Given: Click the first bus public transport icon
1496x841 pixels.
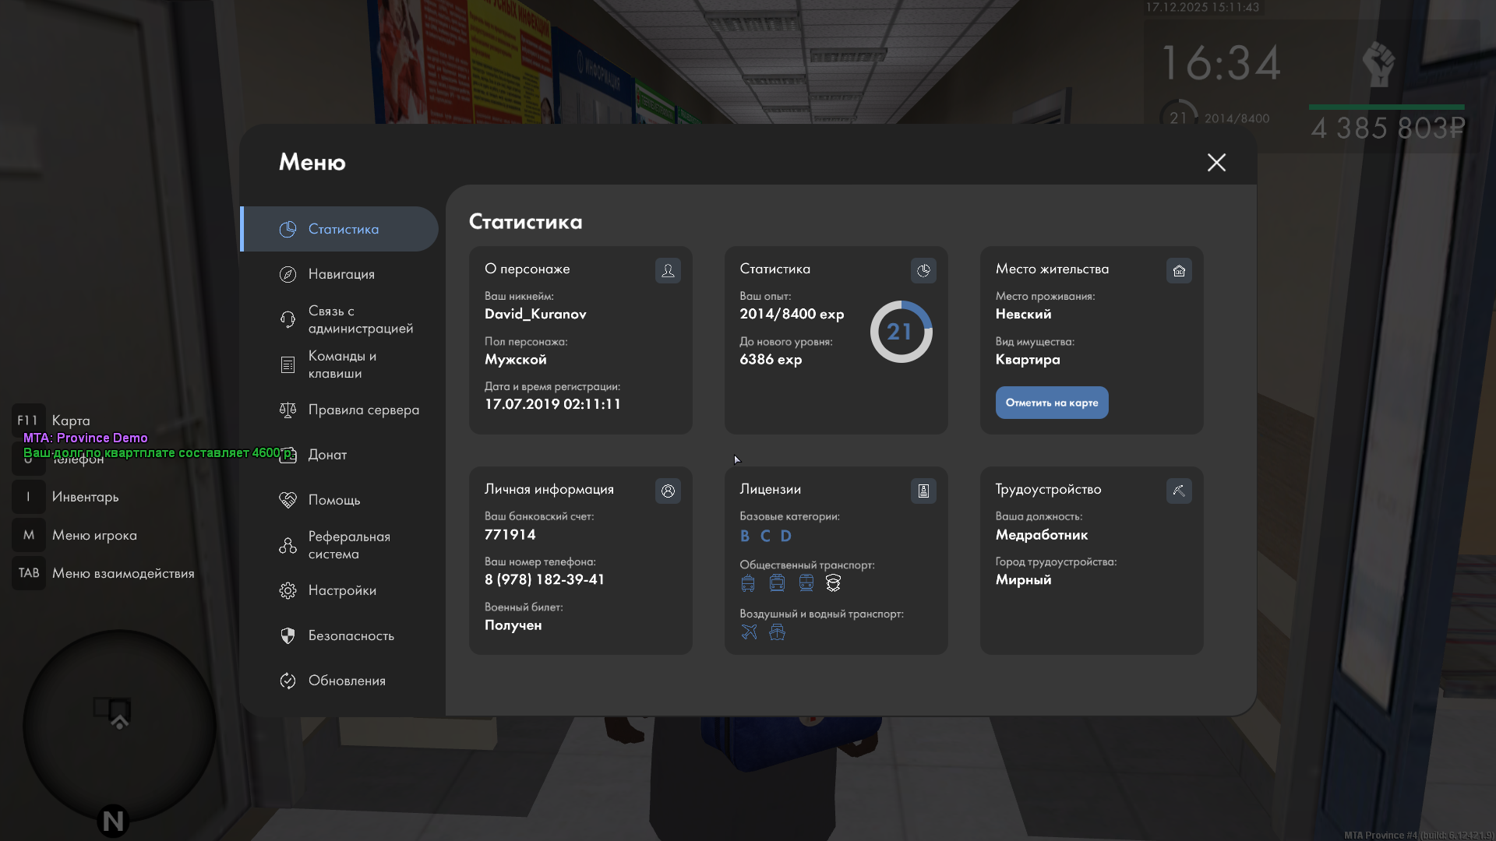Looking at the screenshot, I should tap(748, 583).
